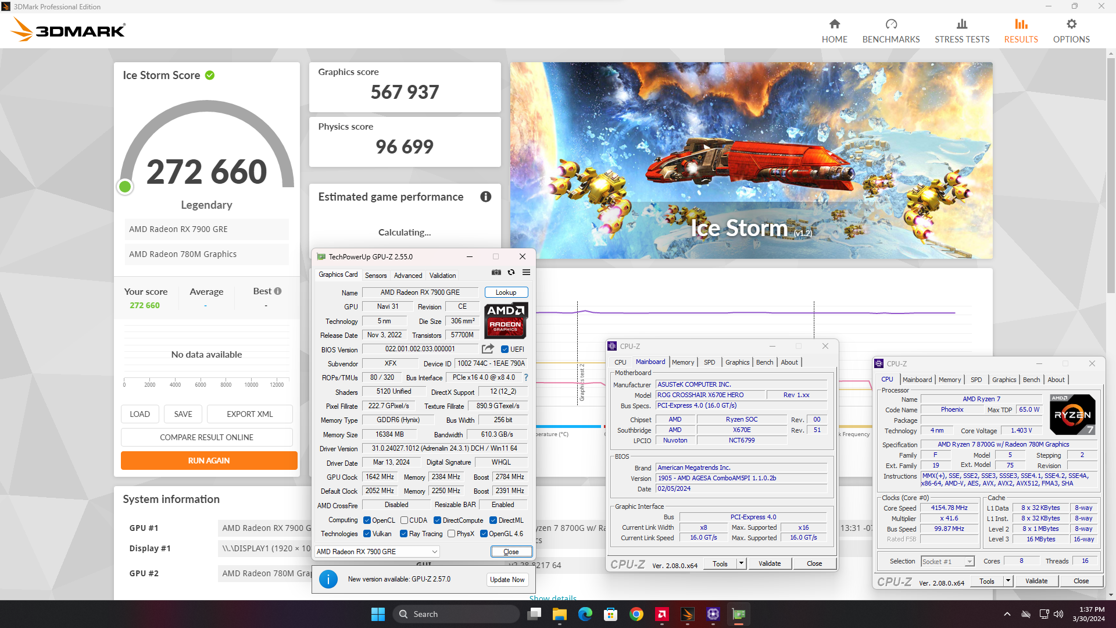Open the Stress Tests section
This screenshot has width=1116, height=628.
coord(962,31)
